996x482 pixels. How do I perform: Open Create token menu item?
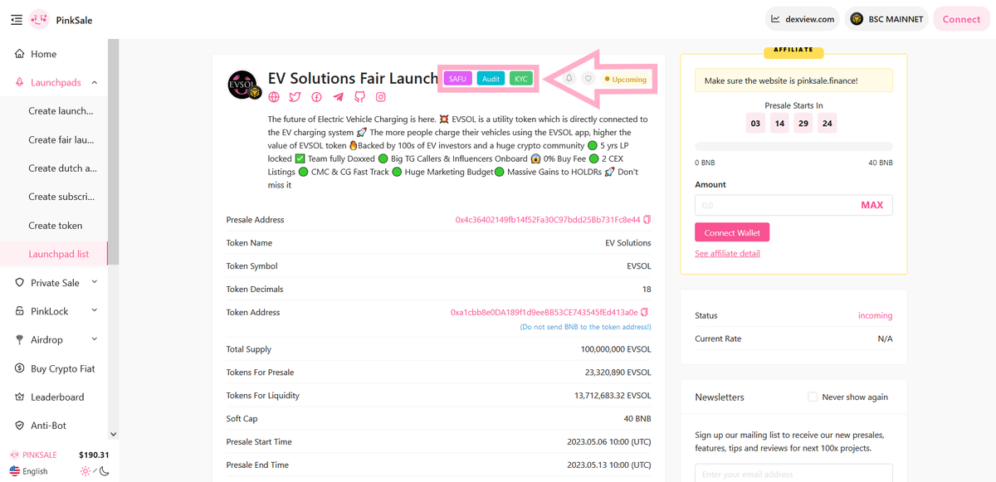pyautogui.click(x=54, y=226)
